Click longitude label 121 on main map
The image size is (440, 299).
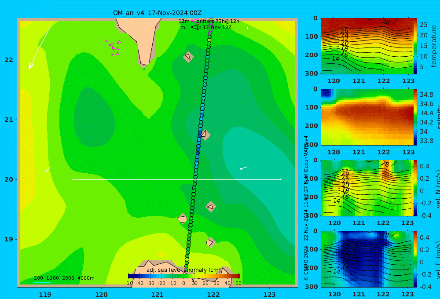(158, 295)
